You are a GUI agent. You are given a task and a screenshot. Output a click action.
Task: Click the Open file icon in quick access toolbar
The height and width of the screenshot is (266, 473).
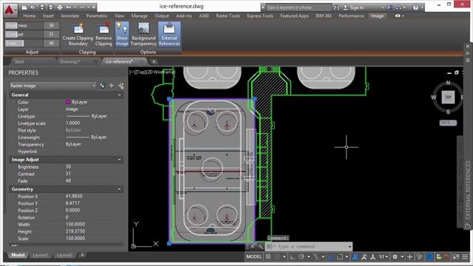33,7
